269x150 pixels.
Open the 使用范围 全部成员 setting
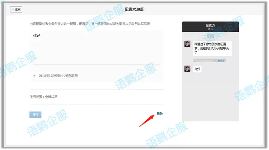44,97
